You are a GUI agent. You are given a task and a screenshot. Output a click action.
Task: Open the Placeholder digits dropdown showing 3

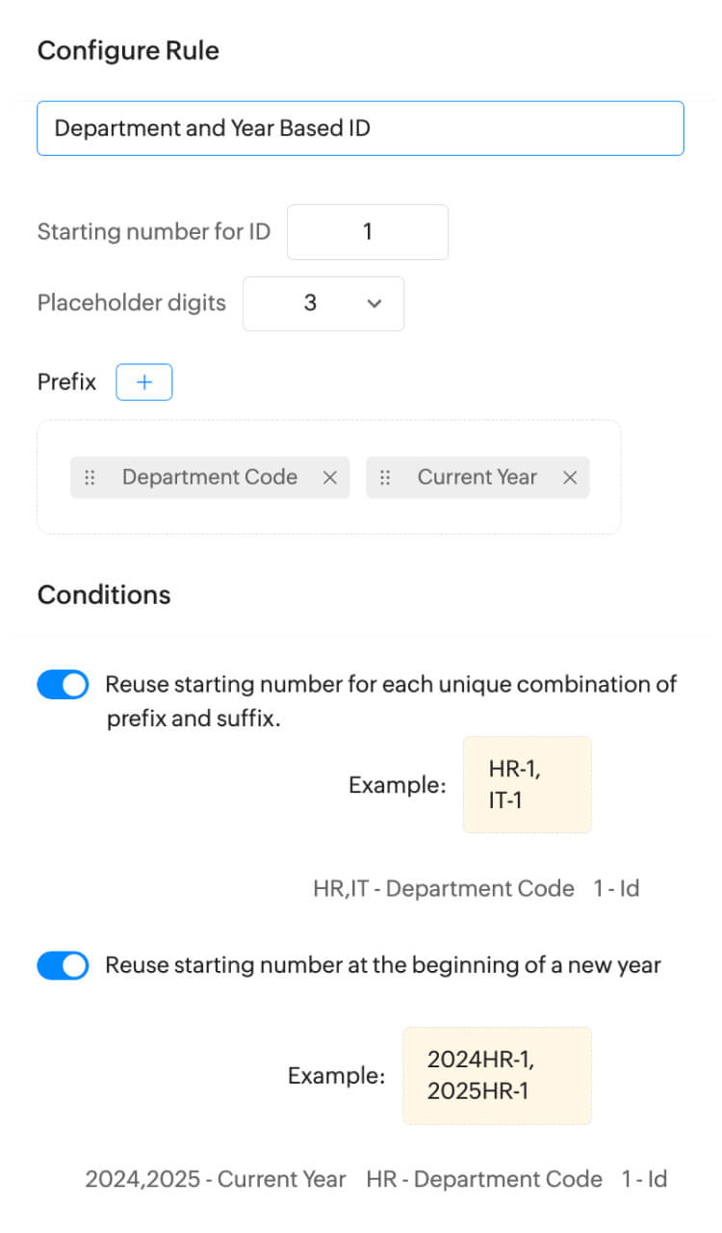[x=322, y=303]
